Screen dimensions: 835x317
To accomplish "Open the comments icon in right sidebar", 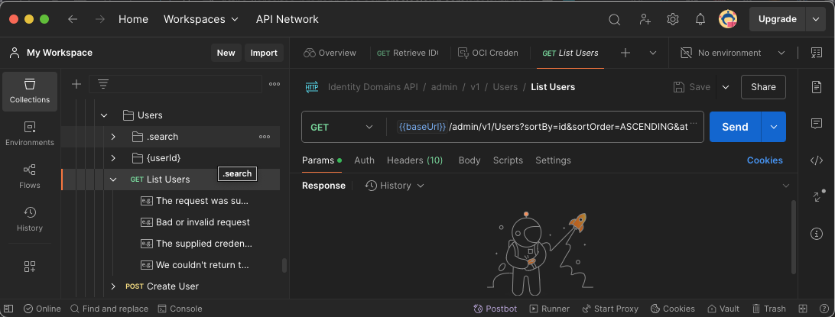I will (817, 124).
